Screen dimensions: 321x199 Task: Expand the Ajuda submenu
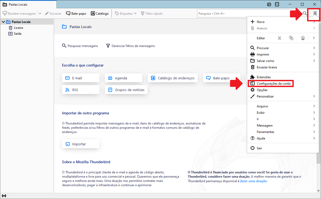283,138
